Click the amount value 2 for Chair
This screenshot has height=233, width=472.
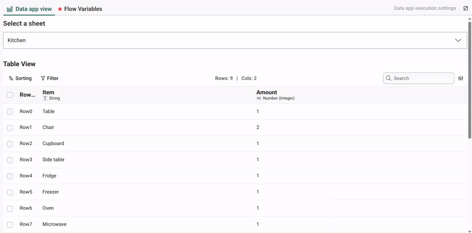[x=258, y=128]
